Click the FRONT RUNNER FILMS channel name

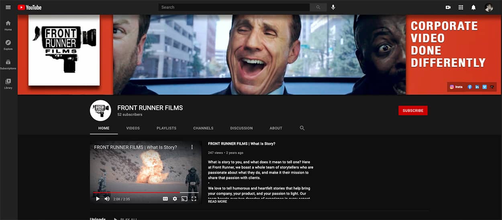pyautogui.click(x=150, y=108)
